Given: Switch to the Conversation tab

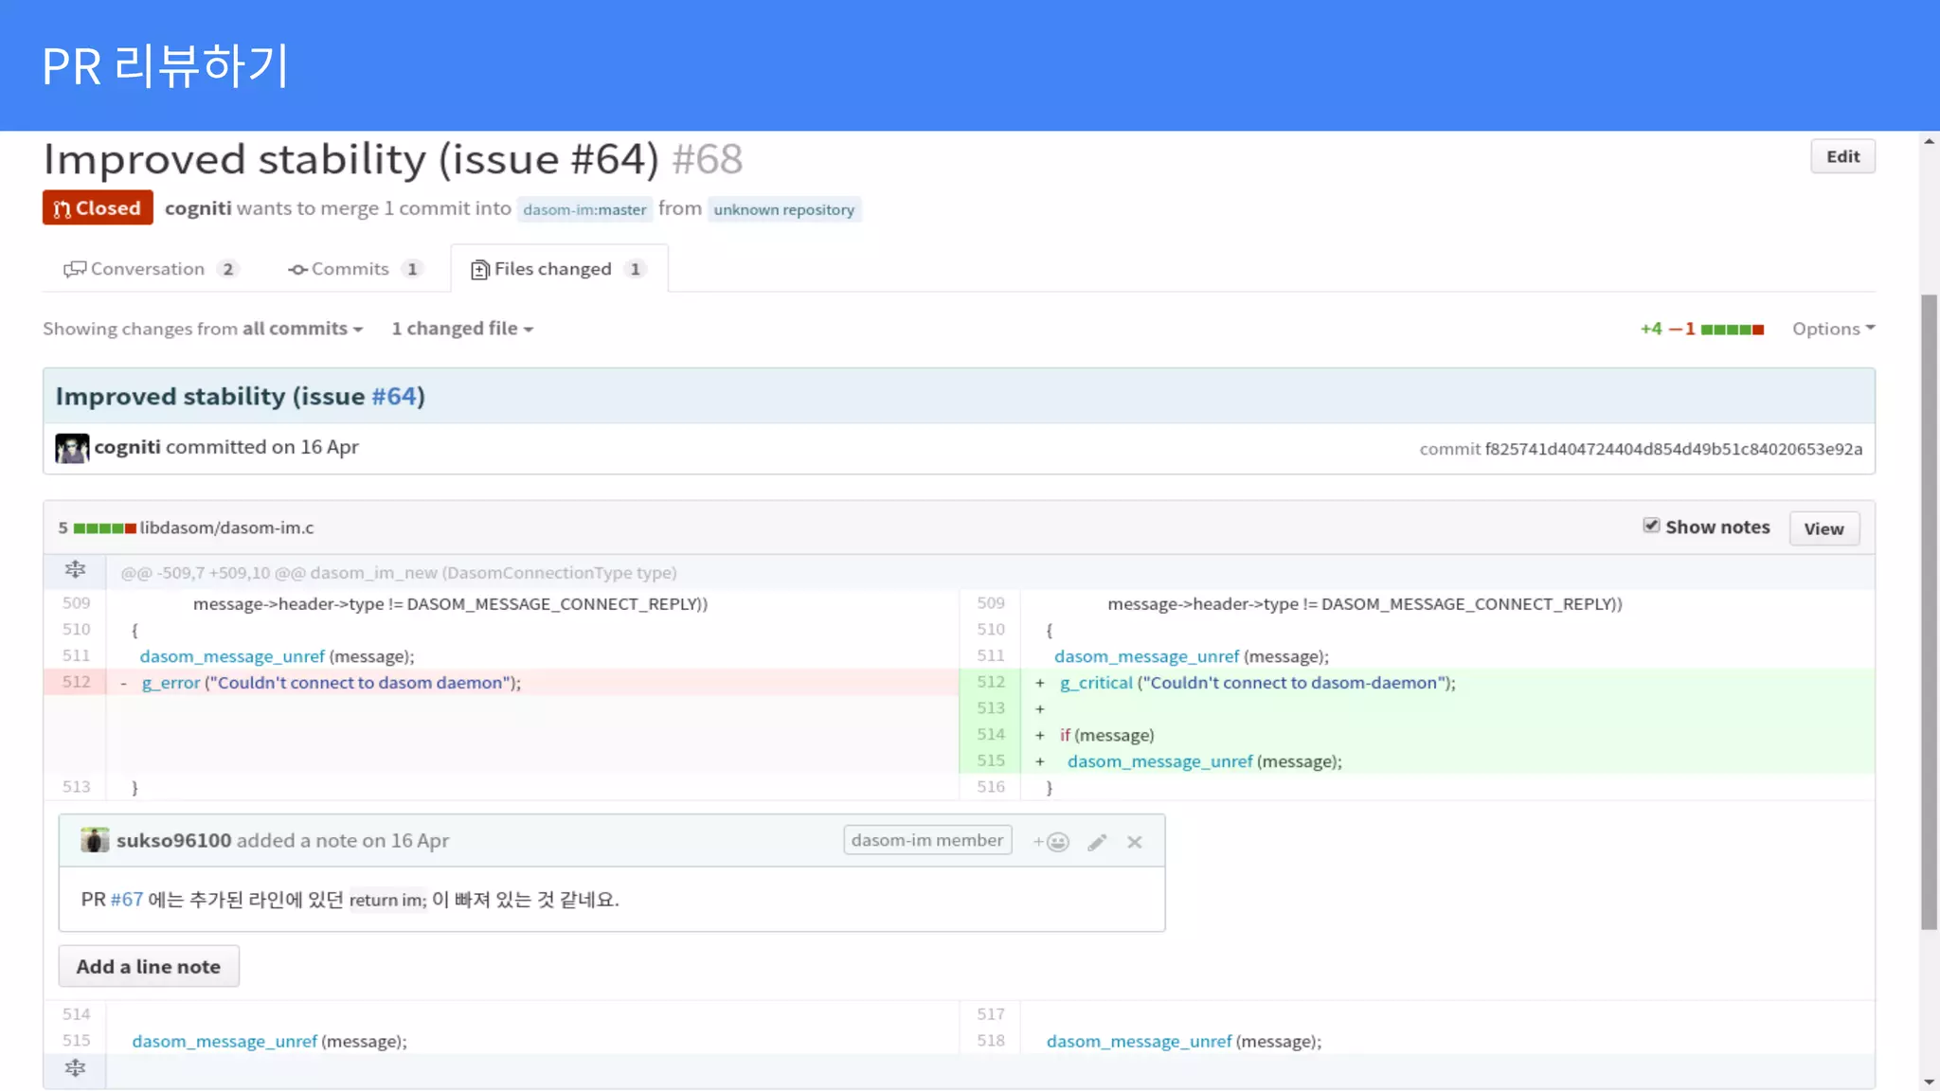Looking at the screenshot, I should [150, 269].
